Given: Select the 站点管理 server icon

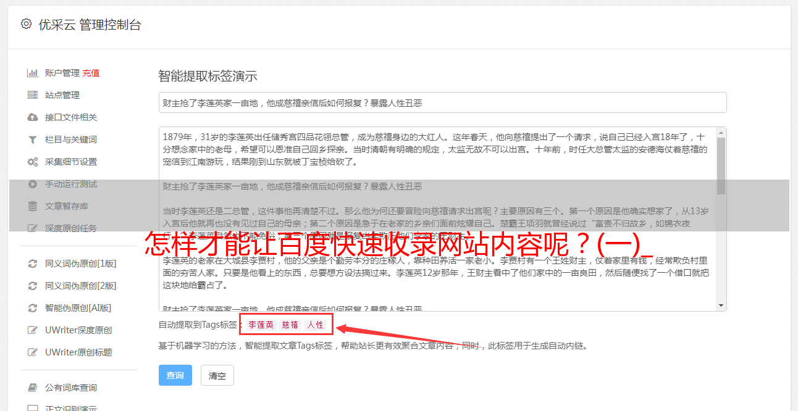Looking at the screenshot, I should click(x=32, y=95).
